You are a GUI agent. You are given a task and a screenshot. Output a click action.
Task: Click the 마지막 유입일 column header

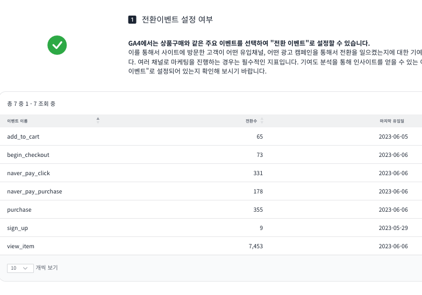[x=391, y=121]
